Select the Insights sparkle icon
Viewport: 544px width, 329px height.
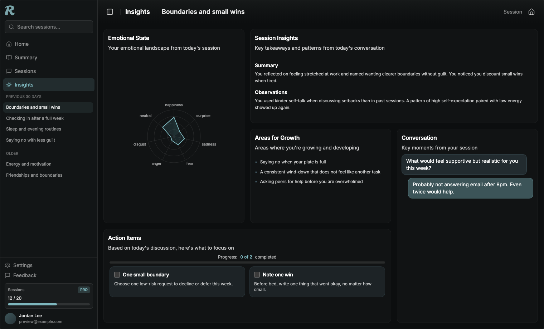point(9,85)
